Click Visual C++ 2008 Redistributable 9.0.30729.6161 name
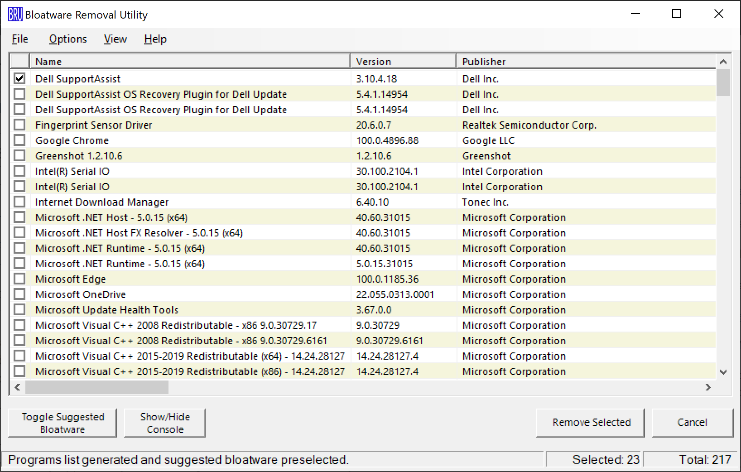 (x=181, y=341)
